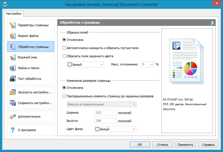Click the Отмена button
Screen dimensions: 223x152
(163, 145)
